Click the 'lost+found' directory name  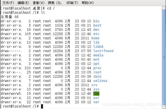point(103,51)
